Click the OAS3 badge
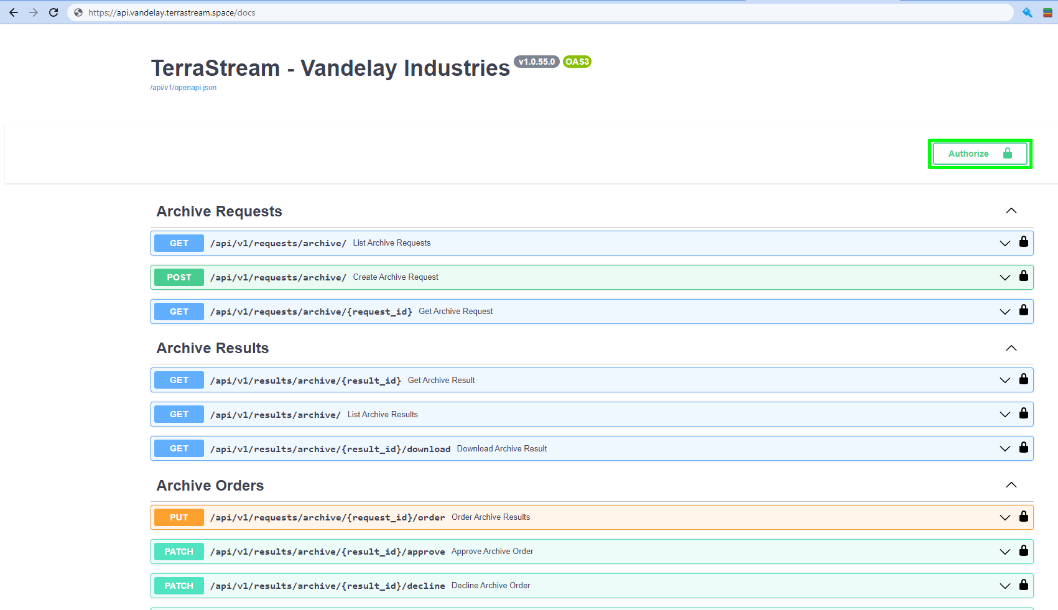 point(577,62)
